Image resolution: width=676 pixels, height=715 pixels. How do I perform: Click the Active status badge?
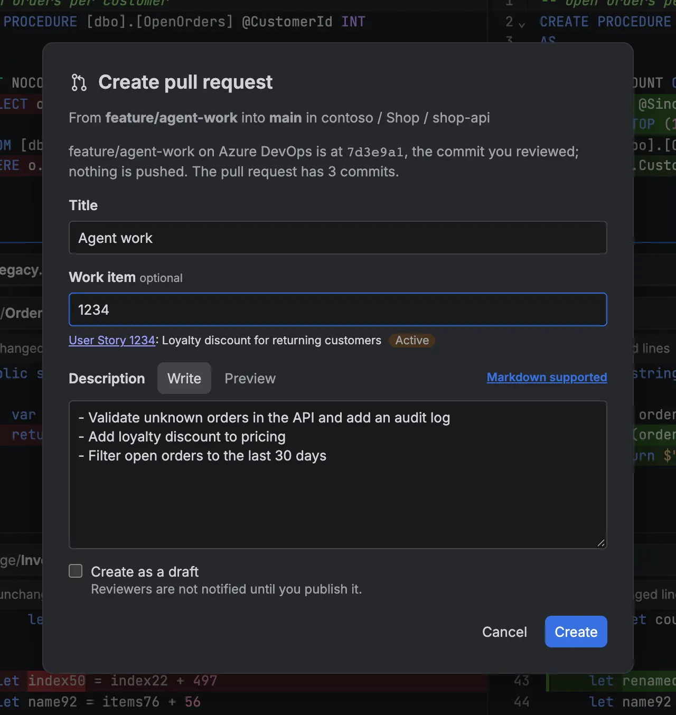tap(412, 340)
